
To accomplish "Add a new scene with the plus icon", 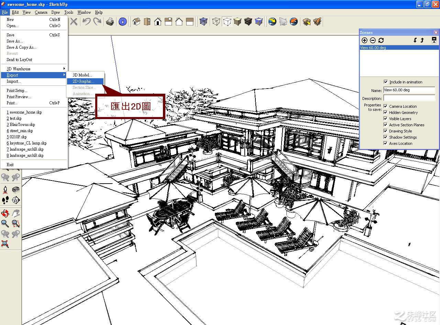I will (365, 40).
